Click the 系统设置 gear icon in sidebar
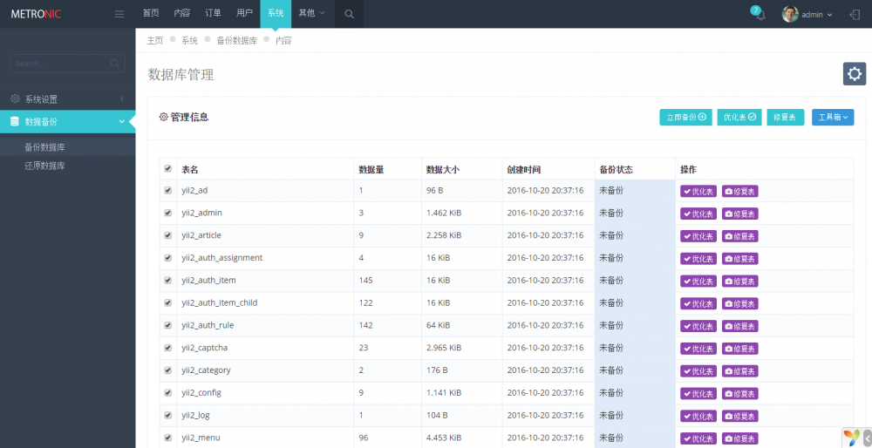 (15, 99)
